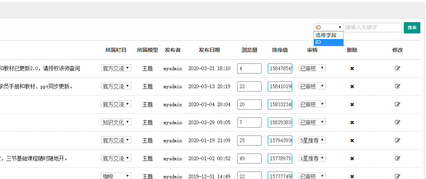This screenshot has width=426, height=179.
Task: Edit the post dated 2020-01-19 21:09
Action: [397, 140]
